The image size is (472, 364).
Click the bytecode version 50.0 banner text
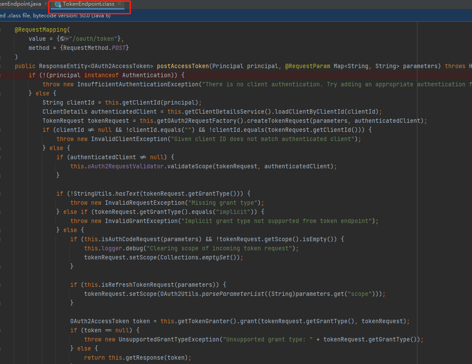pyautogui.click(x=55, y=16)
